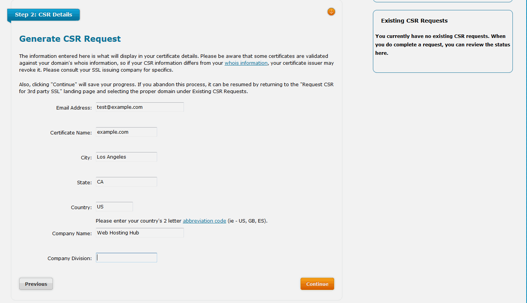Focus the Company Name input field
Image resolution: width=527 pixels, height=303 pixels.
140,233
